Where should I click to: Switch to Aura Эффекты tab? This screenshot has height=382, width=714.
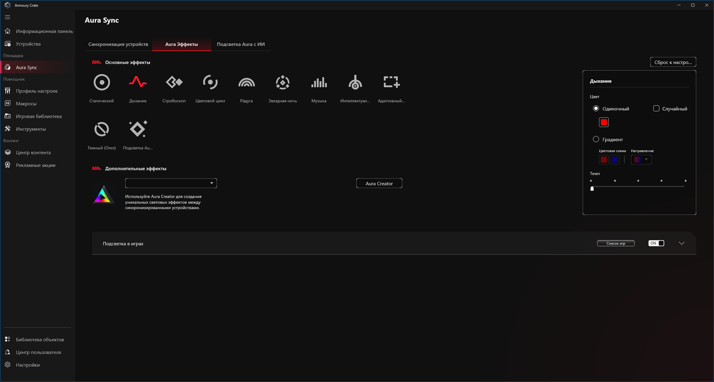click(182, 44)
